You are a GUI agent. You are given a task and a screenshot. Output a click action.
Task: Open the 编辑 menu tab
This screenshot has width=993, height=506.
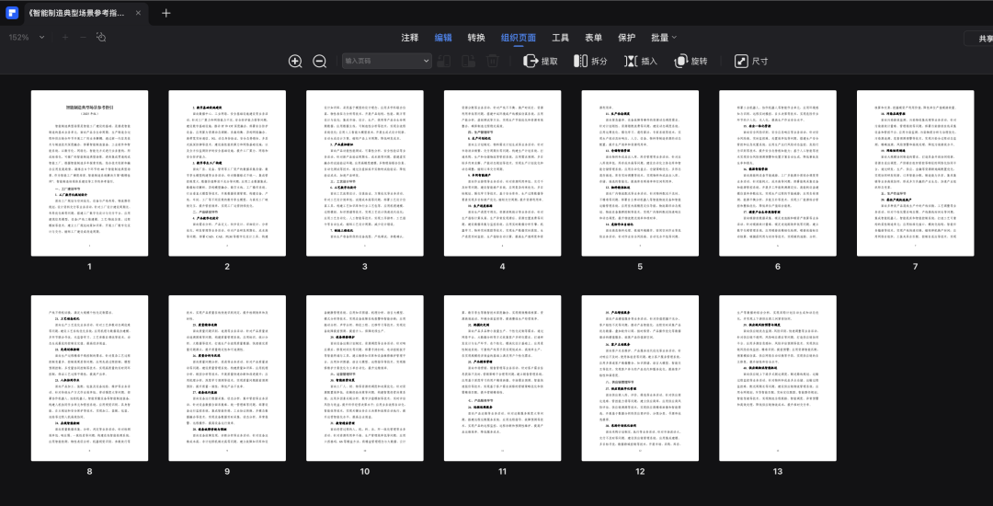click(x=443, y=38)
